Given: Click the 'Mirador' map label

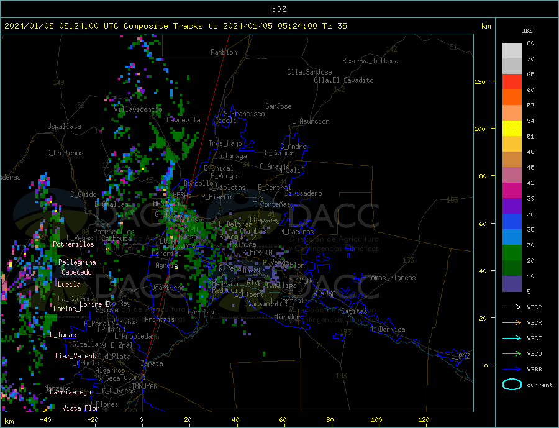Looking at the screenshot, I should point(287,317).
